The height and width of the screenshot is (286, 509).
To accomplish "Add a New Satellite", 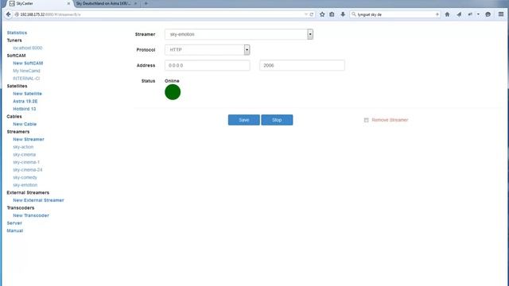I will [x=27, y=94].
